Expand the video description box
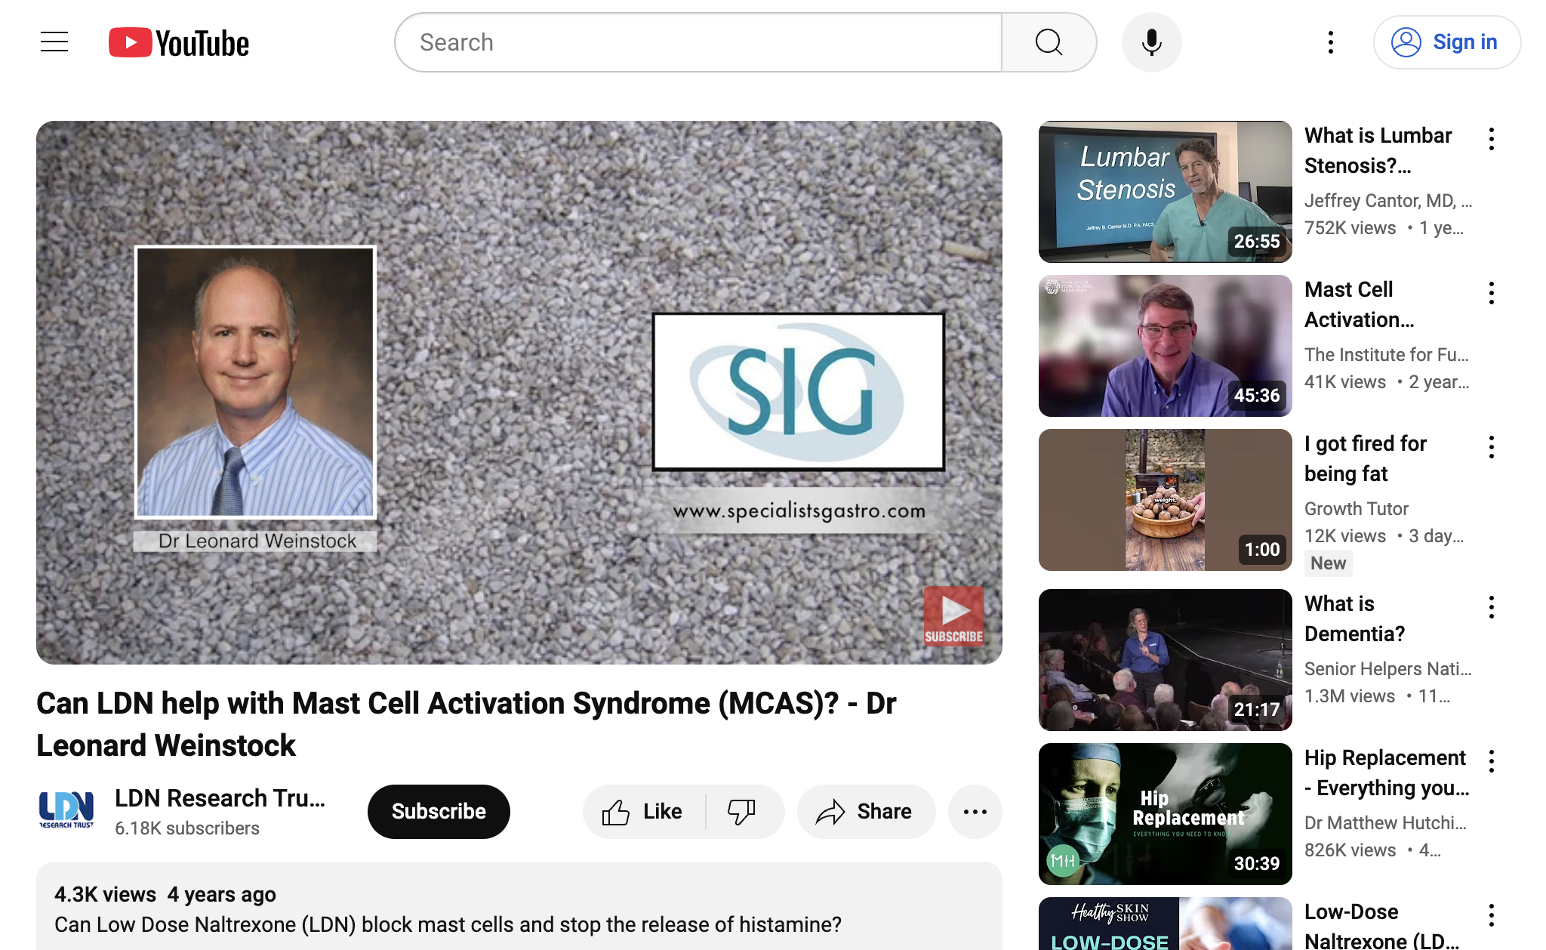Image resolution: width=1546 pixels, height=950 pixels. click(x=519, y=906)
